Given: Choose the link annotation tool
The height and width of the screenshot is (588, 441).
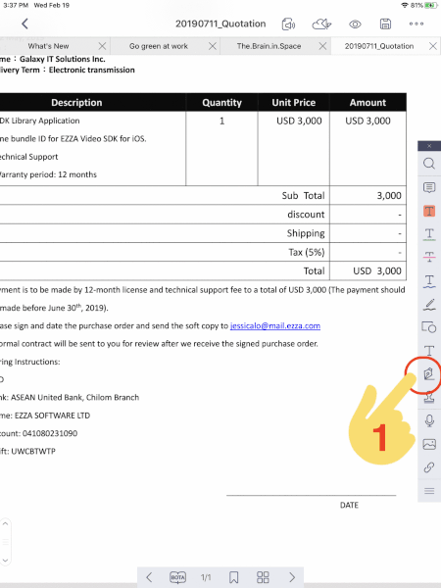Looking at the screenshot, I should click(x=429, y=467).
